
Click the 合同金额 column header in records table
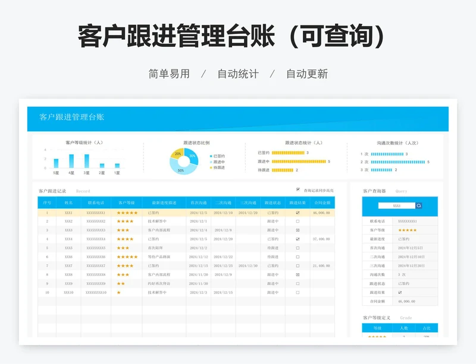point(322,202)
